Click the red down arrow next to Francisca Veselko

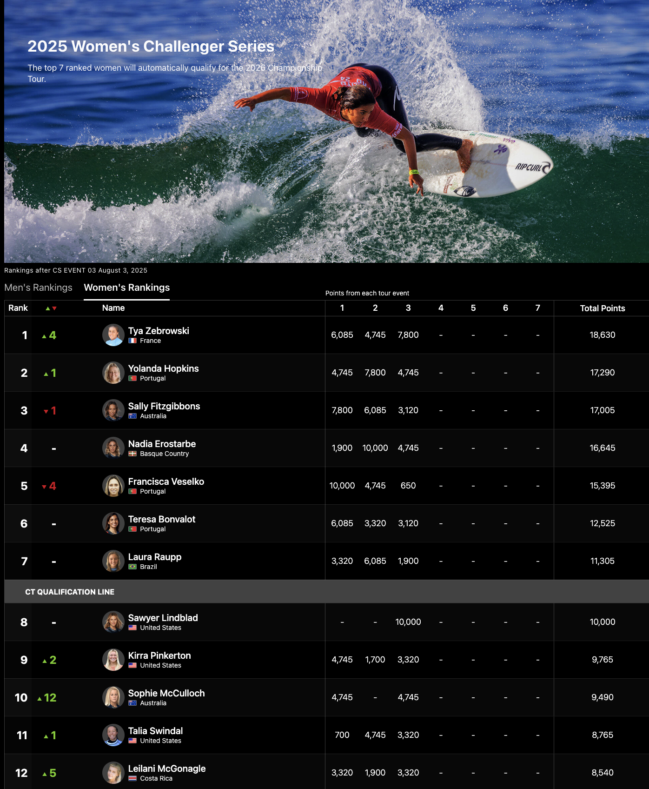tap(44, 487)
